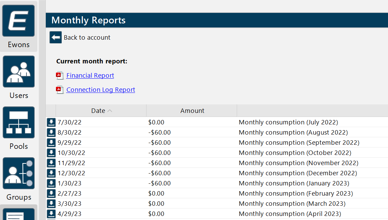Sort table by Date column header

(98, 111)
